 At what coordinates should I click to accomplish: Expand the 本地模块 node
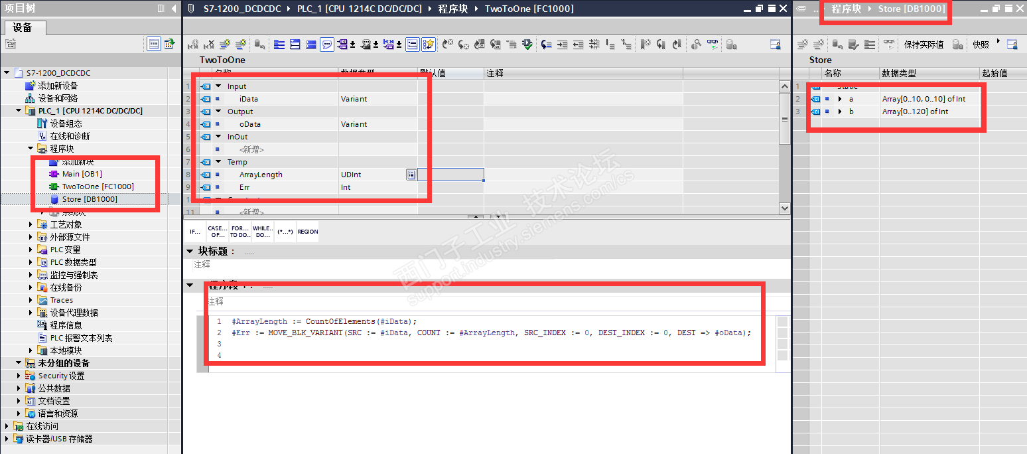pyautogui.click(x=31, y=350)
